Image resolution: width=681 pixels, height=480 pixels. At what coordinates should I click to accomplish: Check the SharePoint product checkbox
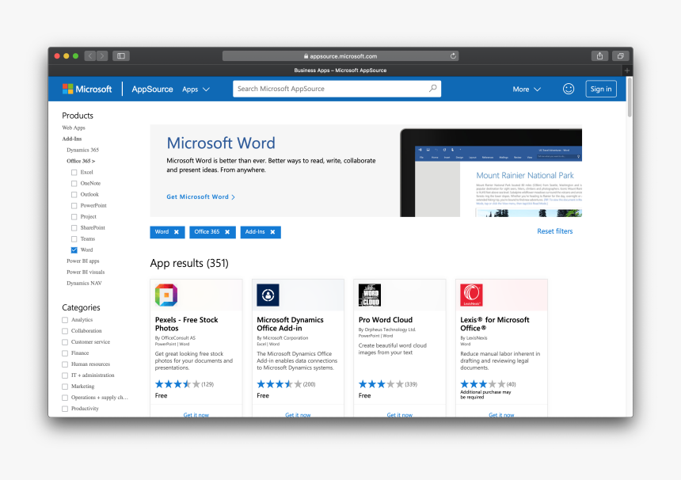pos(74,228)
